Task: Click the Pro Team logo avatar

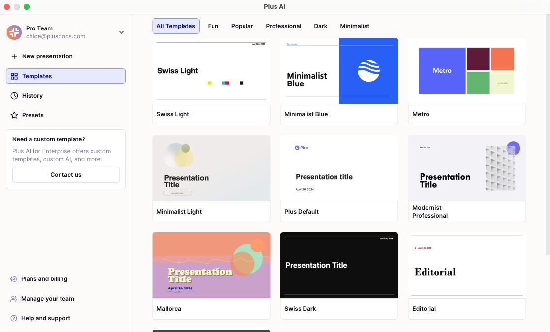Action: tap(14, 32)
